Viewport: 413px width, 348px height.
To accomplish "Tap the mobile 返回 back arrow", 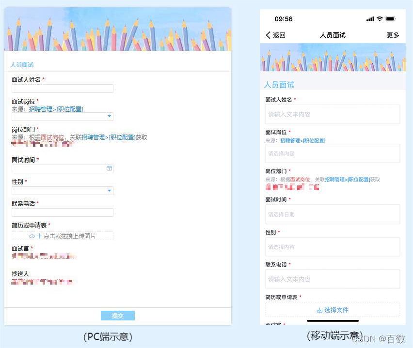I will 268,35.
